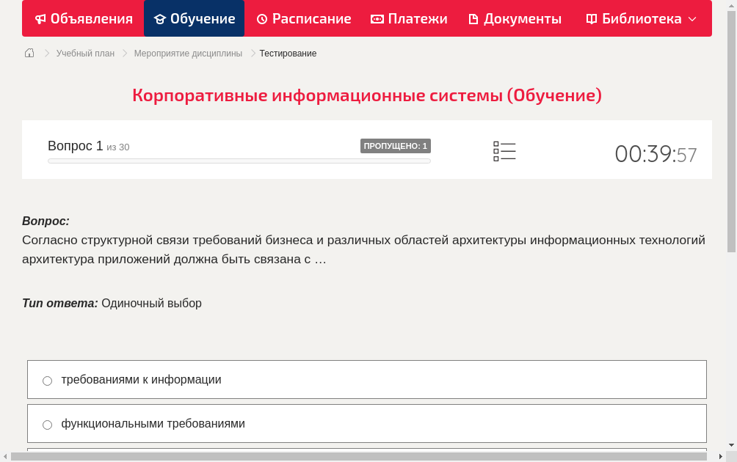Viewport: 737px width, 462px height.
Task: Open the Платежи tab
Action: 408,19
